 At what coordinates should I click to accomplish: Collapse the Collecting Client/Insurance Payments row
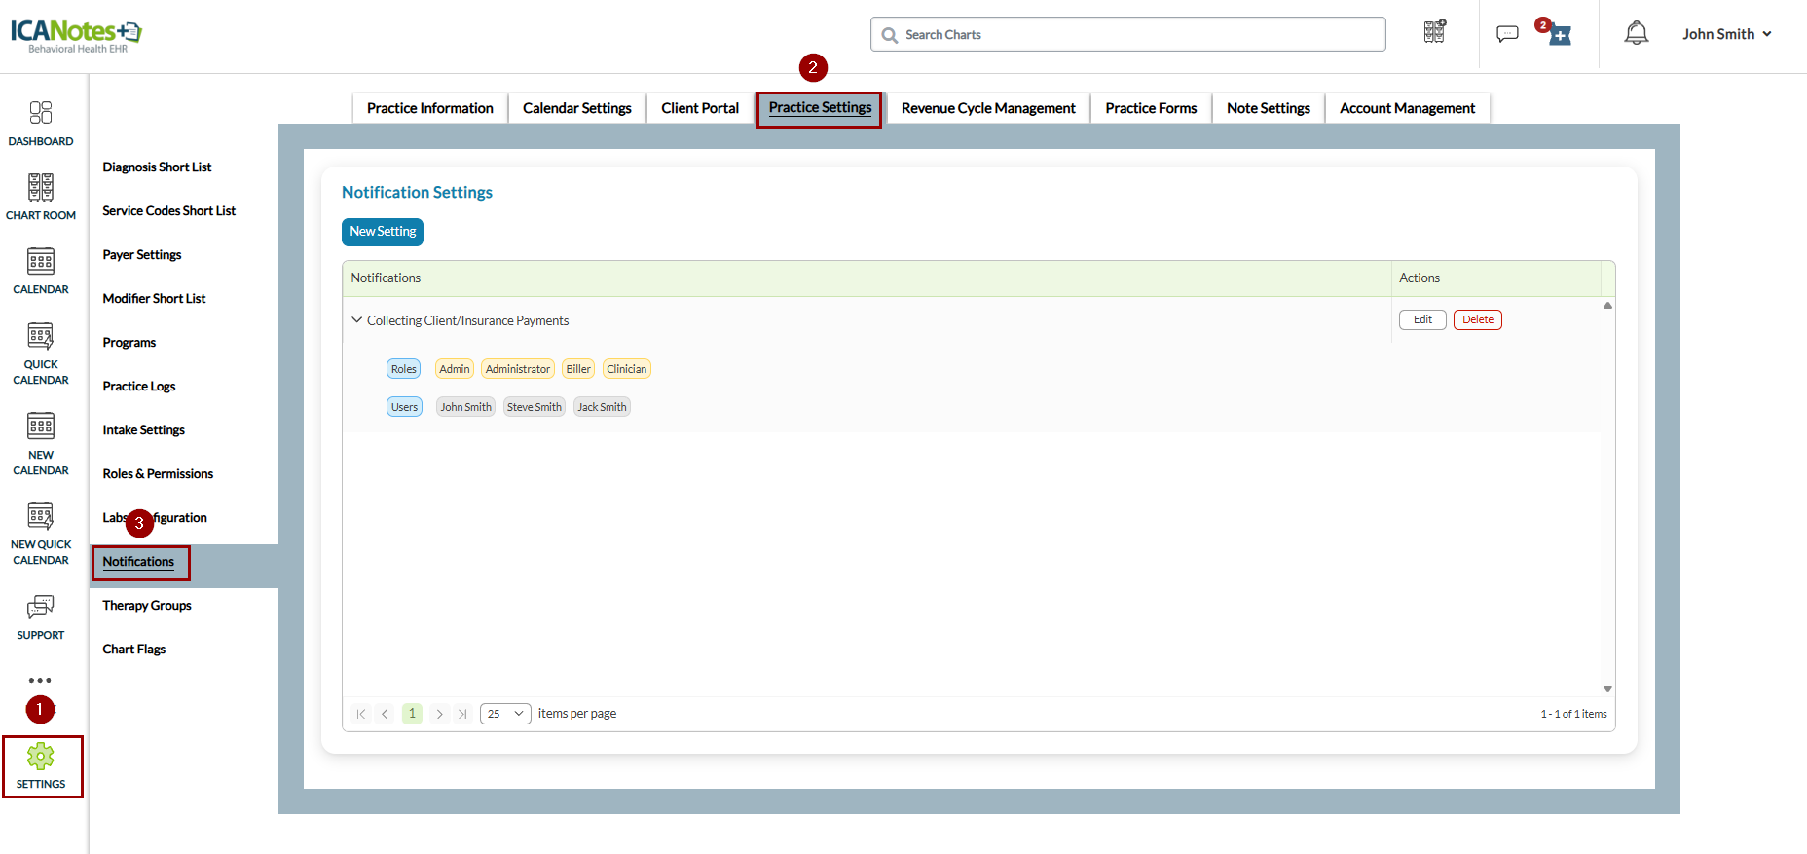click(357, 320)
